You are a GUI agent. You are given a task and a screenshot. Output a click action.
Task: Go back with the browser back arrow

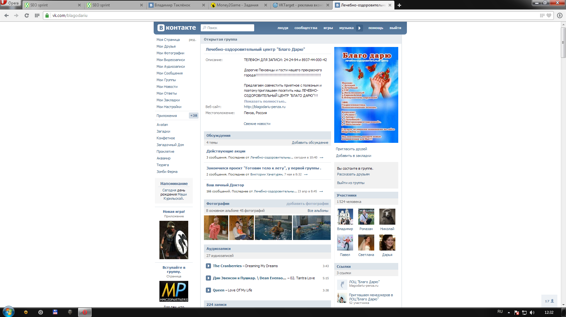[6, 15]
